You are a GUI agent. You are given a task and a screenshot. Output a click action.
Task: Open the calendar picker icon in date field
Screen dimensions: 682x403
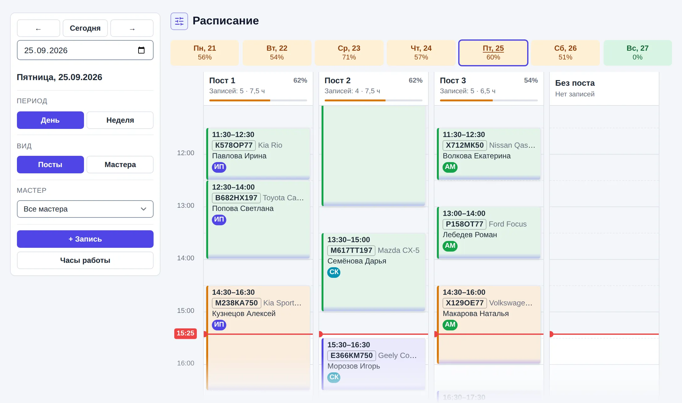click(141, 50)
